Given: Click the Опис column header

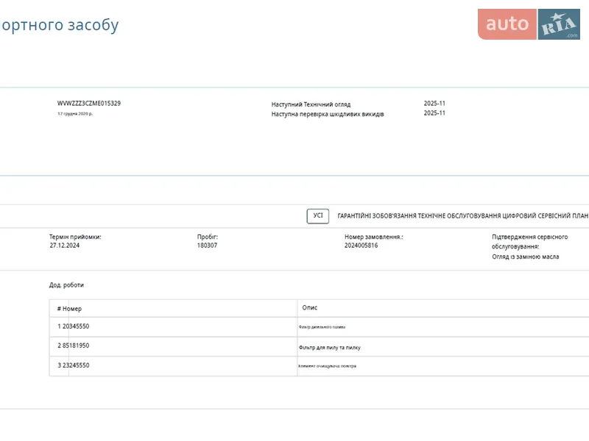Looking at the screenshot, I should [x=310, y=308].
